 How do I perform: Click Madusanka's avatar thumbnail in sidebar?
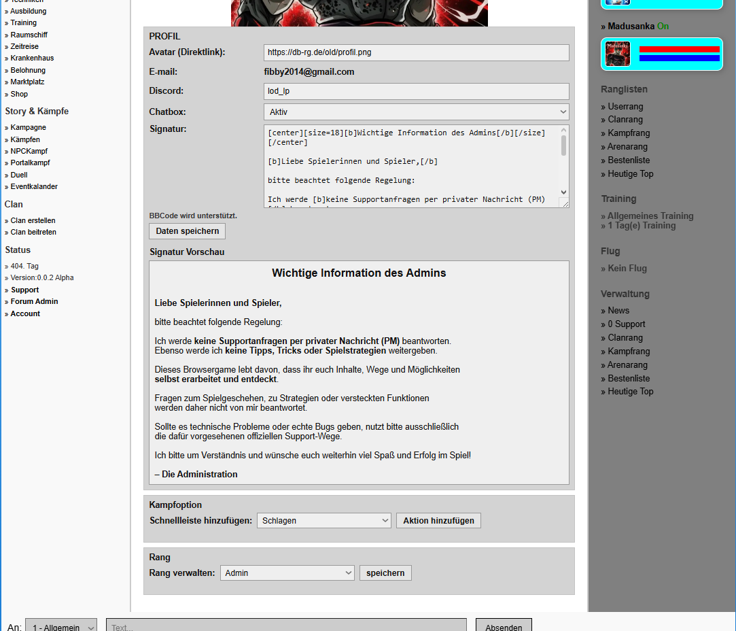coord(617,54)
